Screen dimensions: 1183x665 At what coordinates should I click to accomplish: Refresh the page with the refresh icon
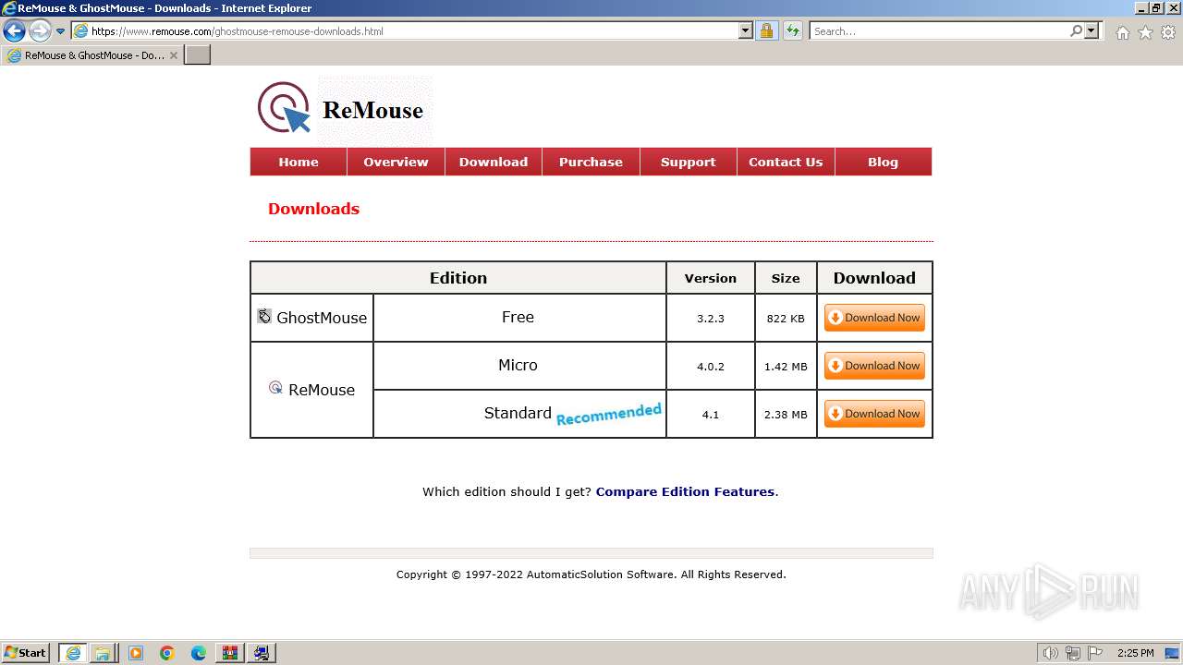pyautogui.click(x=792, y=30)
